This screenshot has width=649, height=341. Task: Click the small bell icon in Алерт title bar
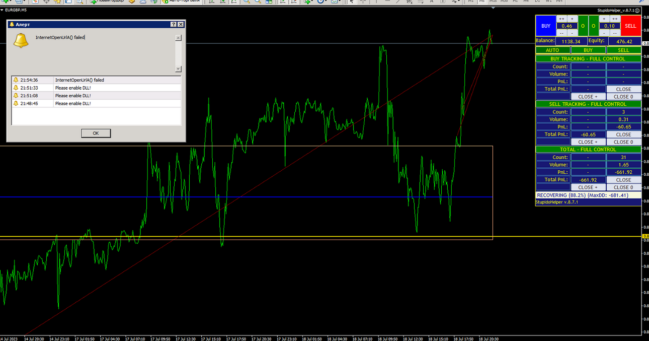click(x=12, y=24)
